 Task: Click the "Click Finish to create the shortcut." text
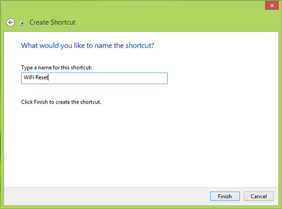tap(61, 102)
